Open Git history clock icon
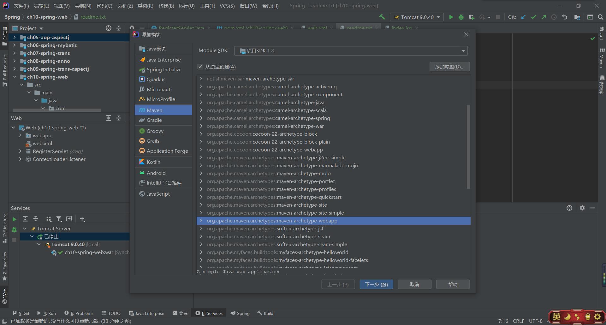 [554, 17]
